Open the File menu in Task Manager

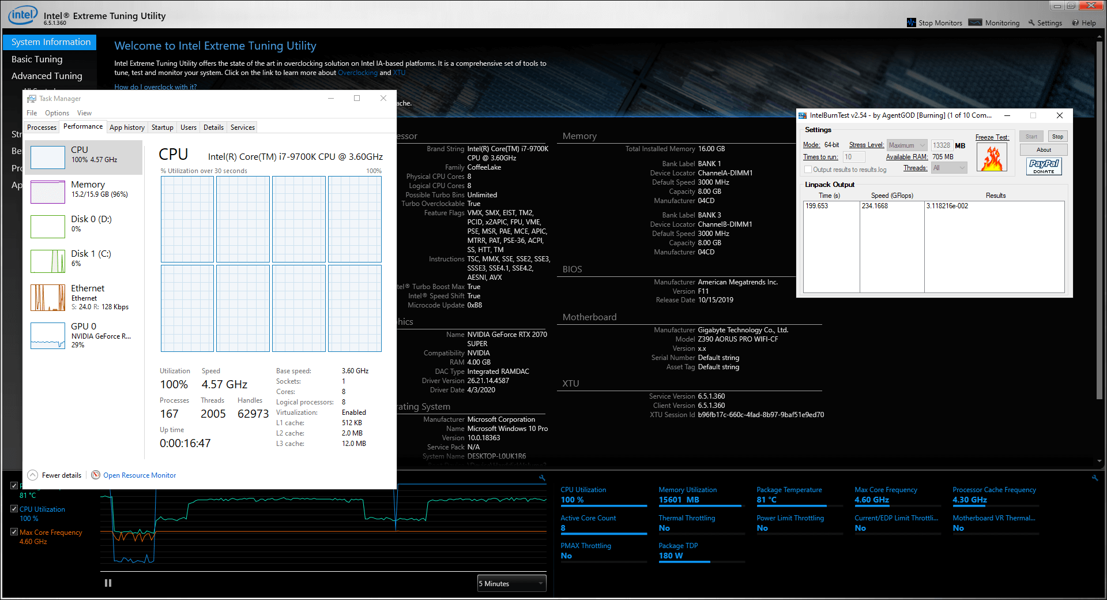tap(32, 113)
